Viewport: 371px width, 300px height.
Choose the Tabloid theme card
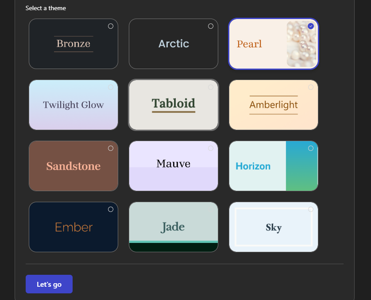pos(174,105)
